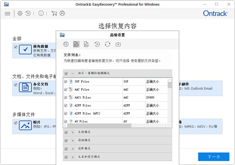Click the advanced settings dialog title icon
Viewport: 235px width, 165px height.
coord(62,35)
